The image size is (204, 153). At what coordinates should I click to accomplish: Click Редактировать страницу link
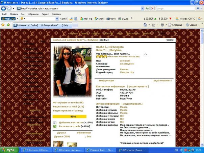point(68,111)
